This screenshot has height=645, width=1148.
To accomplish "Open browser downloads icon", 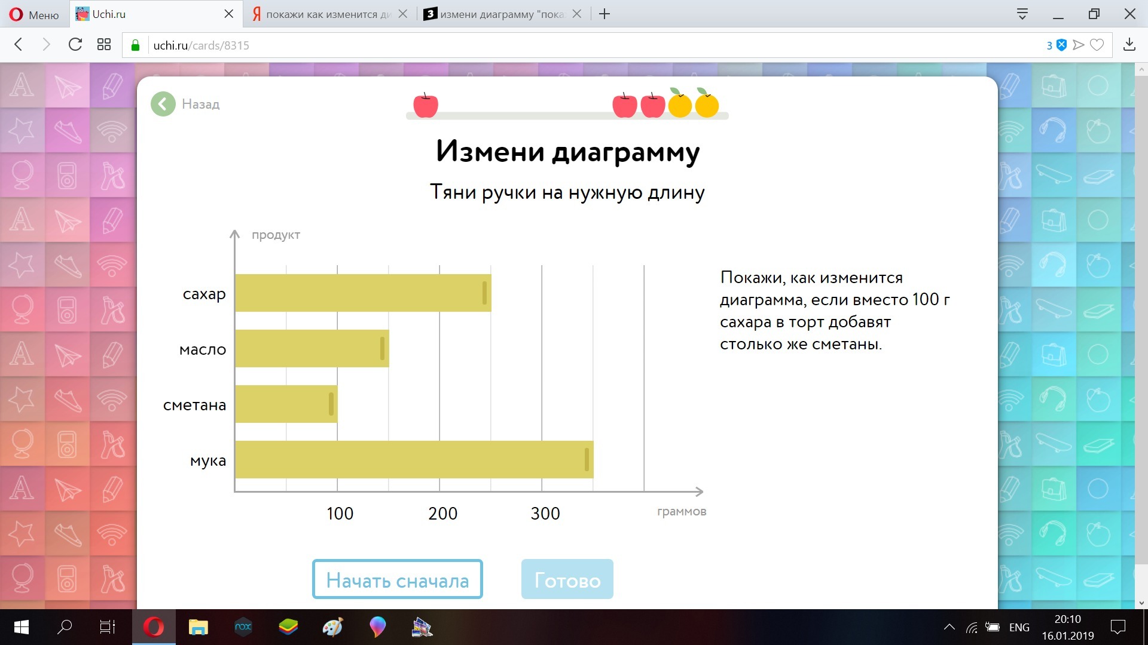I will pos(1129,45).
